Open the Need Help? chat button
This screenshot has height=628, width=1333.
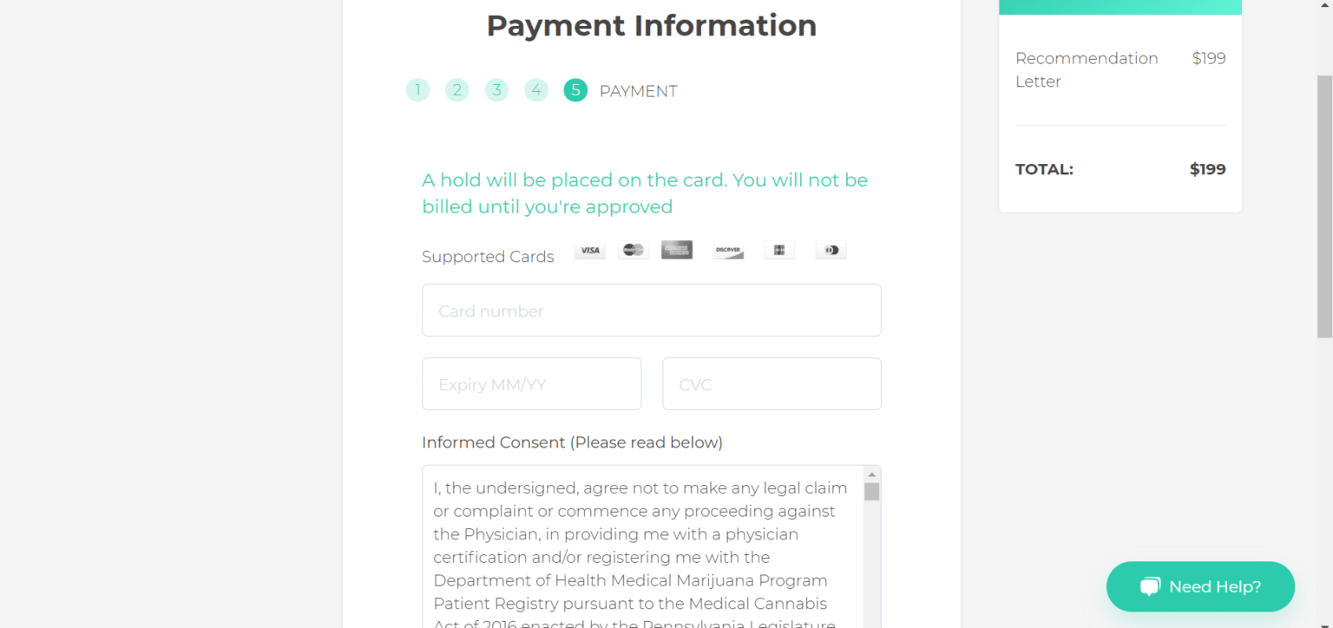coord(1200,587)
